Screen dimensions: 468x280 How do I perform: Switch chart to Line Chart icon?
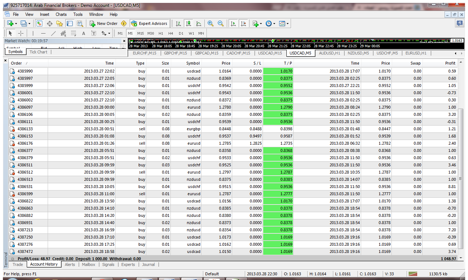198,23
